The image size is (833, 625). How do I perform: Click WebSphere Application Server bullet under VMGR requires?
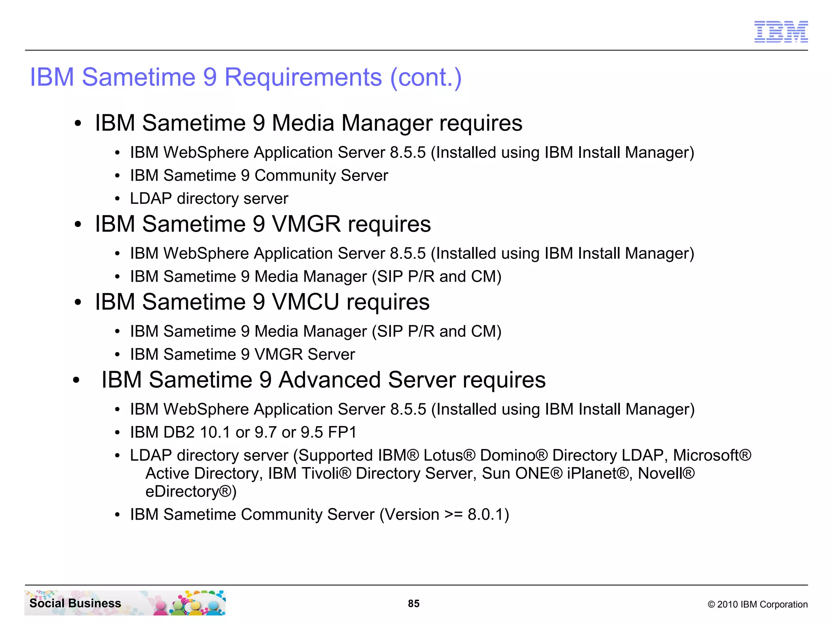click(x=412, y=253)
